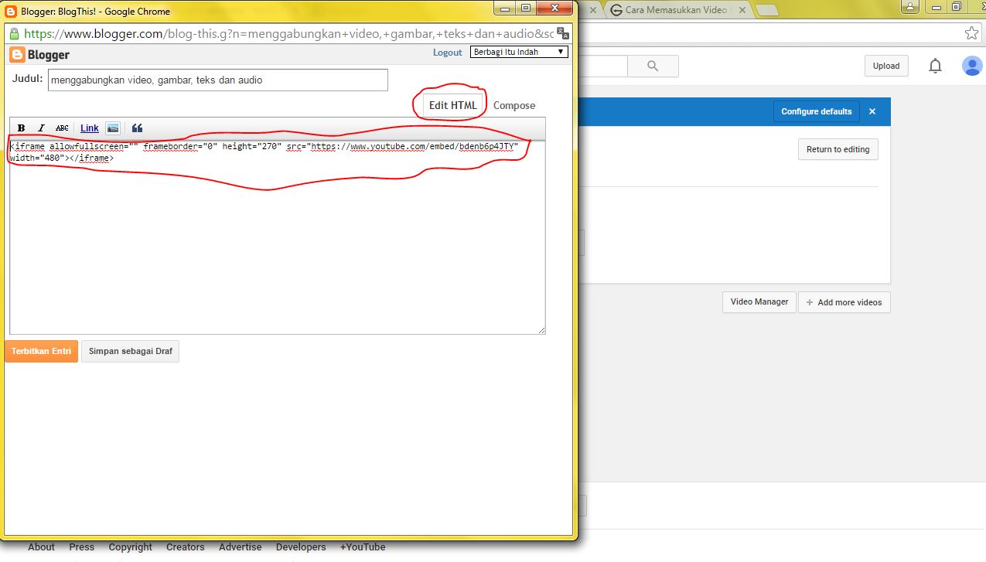This screenshot has height=562, width=986.
Task: Open the Developers footer link
Action: 301,547
